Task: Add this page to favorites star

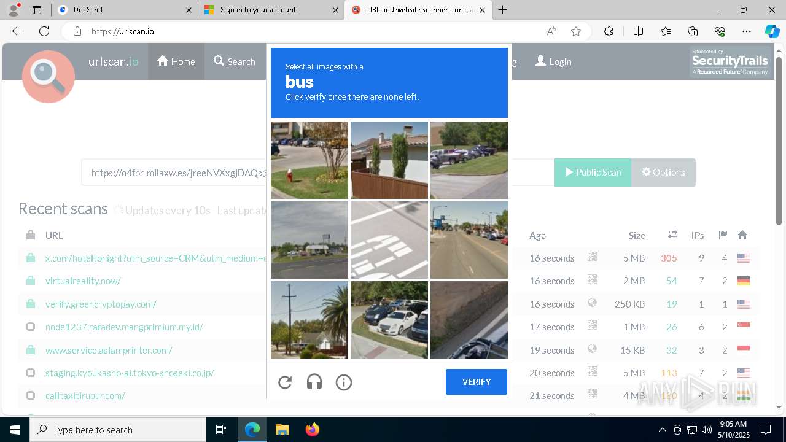Action: coord(576,31)
